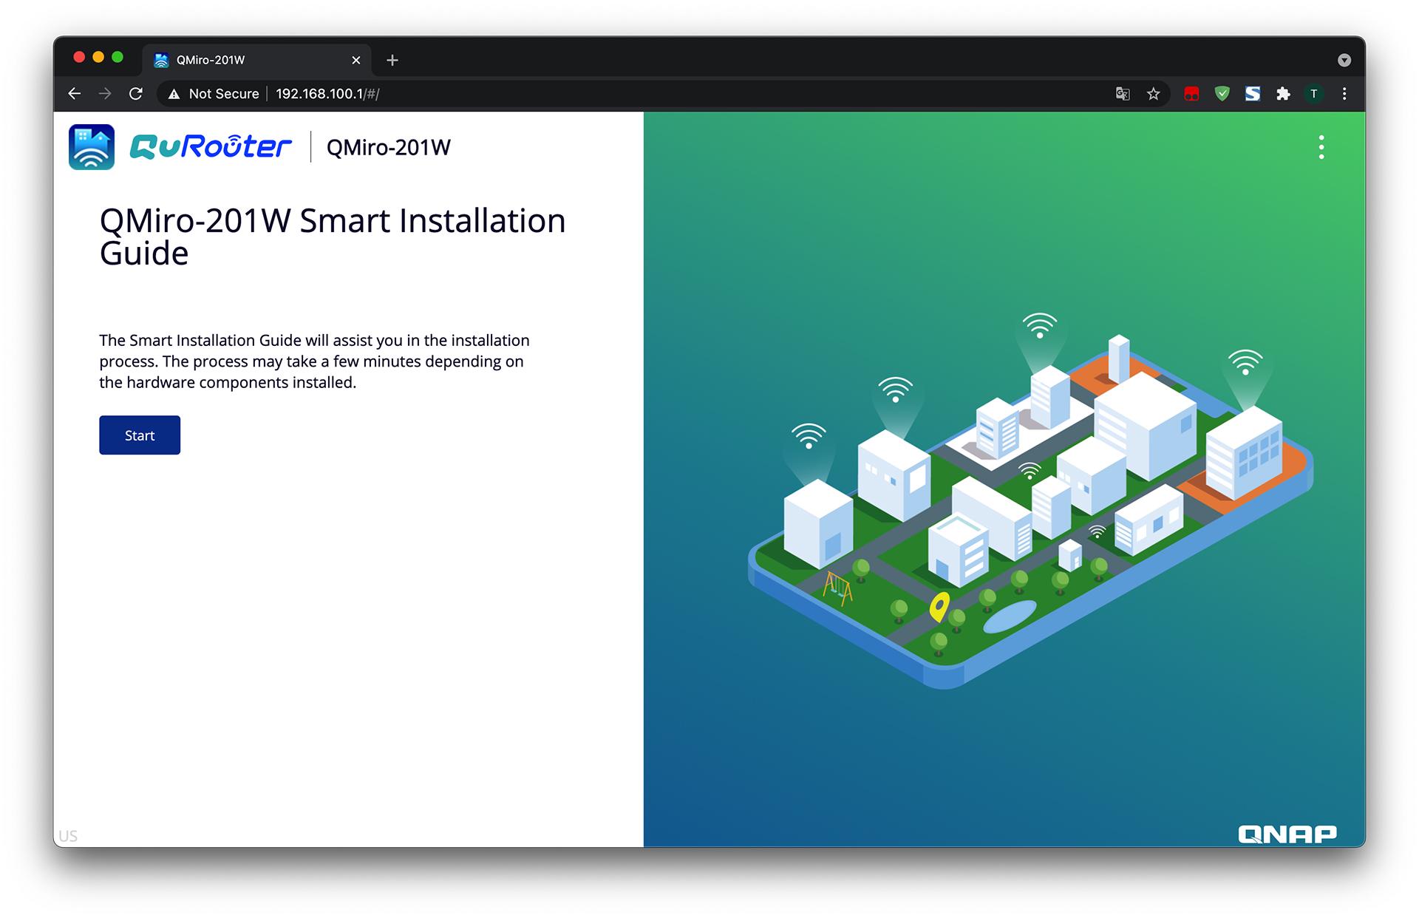Open the green shield extension
Image resolution: width=1419 pixels, height=918 pixels.
pos(1222,94)
